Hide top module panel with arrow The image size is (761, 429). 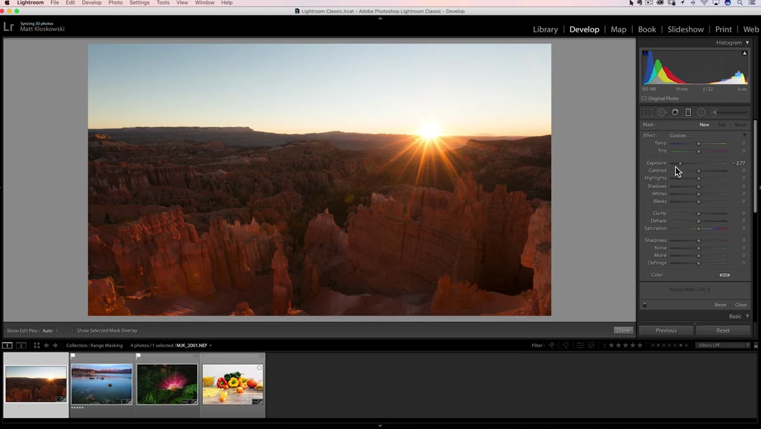click(x=380, y=18)
